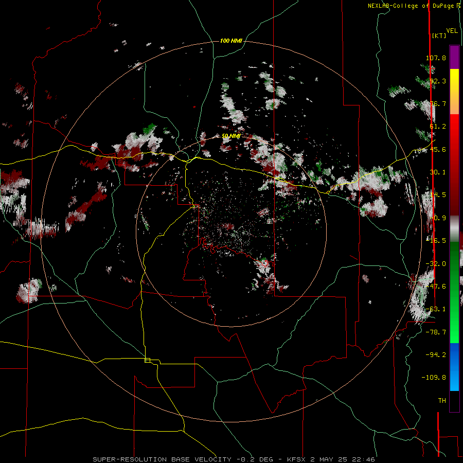Click the 107.8 velocity scale value

coord(436,58)
